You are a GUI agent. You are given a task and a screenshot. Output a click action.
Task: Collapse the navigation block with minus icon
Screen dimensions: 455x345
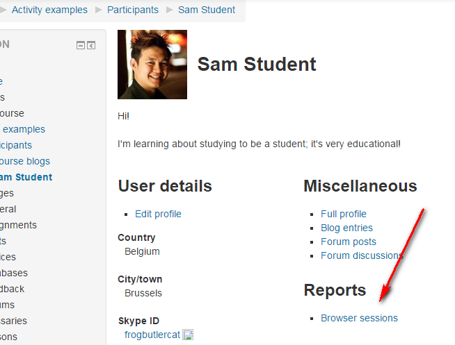pyautogui.click(x=81, y=45)
